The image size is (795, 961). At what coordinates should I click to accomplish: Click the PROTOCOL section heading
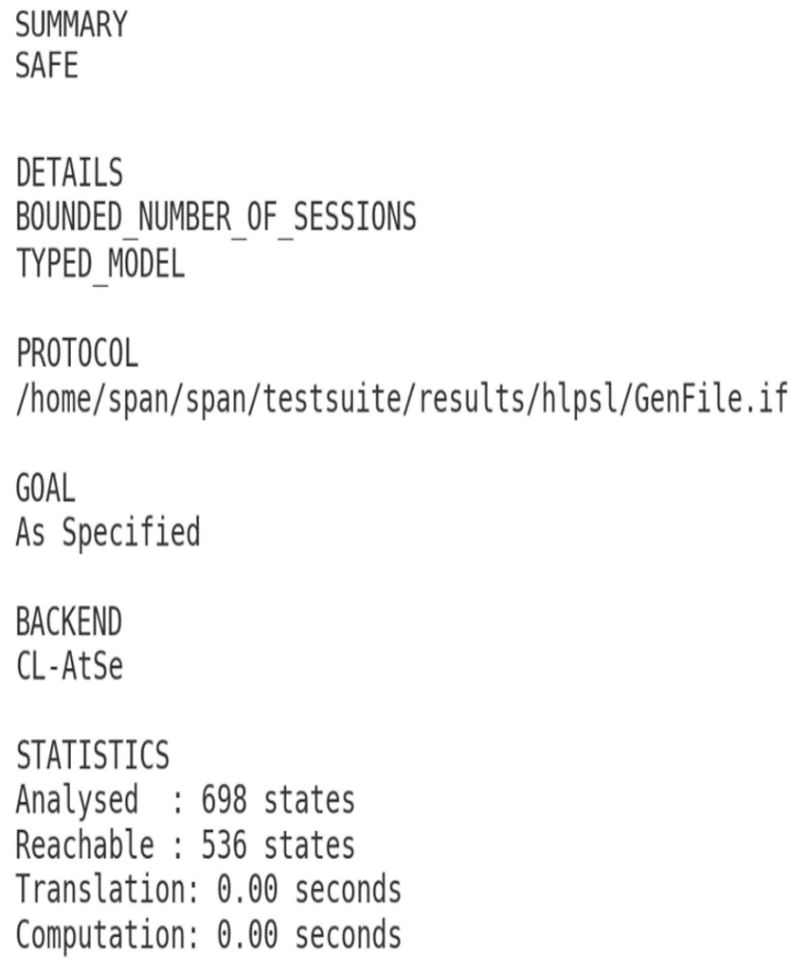coord(77,352)
